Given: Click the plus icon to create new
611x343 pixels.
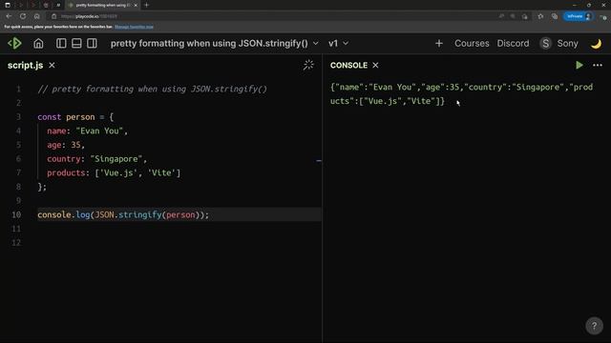Looking at the screenshot, I should (x=439, y=43).
